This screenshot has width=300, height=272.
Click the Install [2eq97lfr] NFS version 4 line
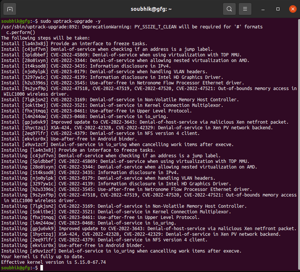(x=100, y=133)
